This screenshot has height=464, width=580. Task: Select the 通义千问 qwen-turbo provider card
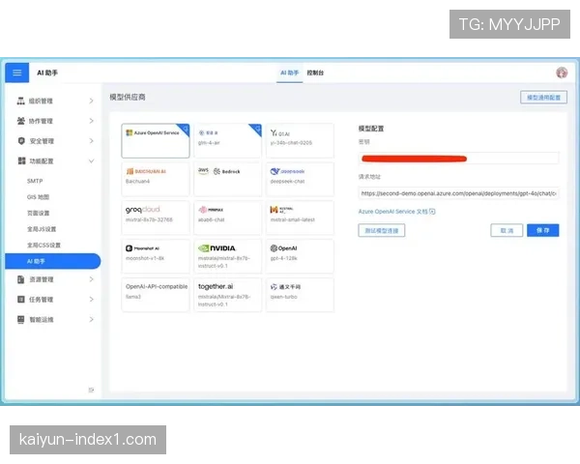pos(300,295)
